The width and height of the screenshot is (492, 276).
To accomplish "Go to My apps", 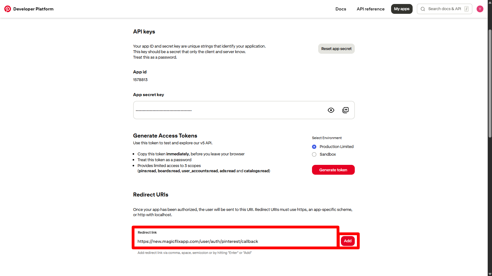I will pos(402,9).
